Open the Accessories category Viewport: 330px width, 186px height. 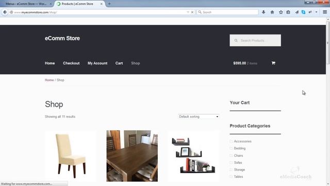(243, 141)
